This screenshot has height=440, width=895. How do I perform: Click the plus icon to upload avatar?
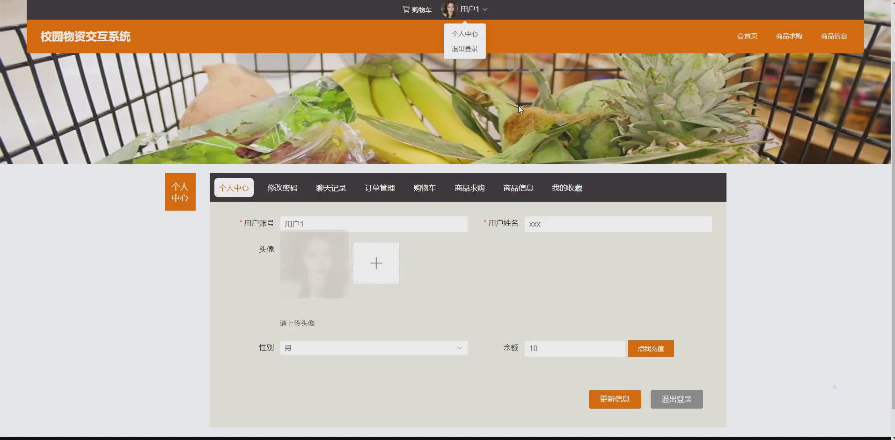coord(376,263)
